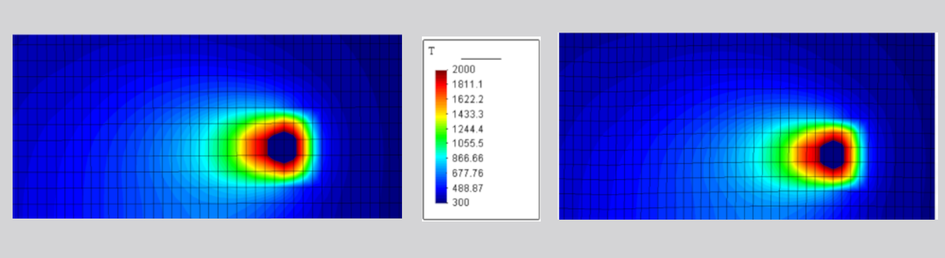Click the 1433.3 legend label
The height and width of the screenshot is (258, 945).
467,114
